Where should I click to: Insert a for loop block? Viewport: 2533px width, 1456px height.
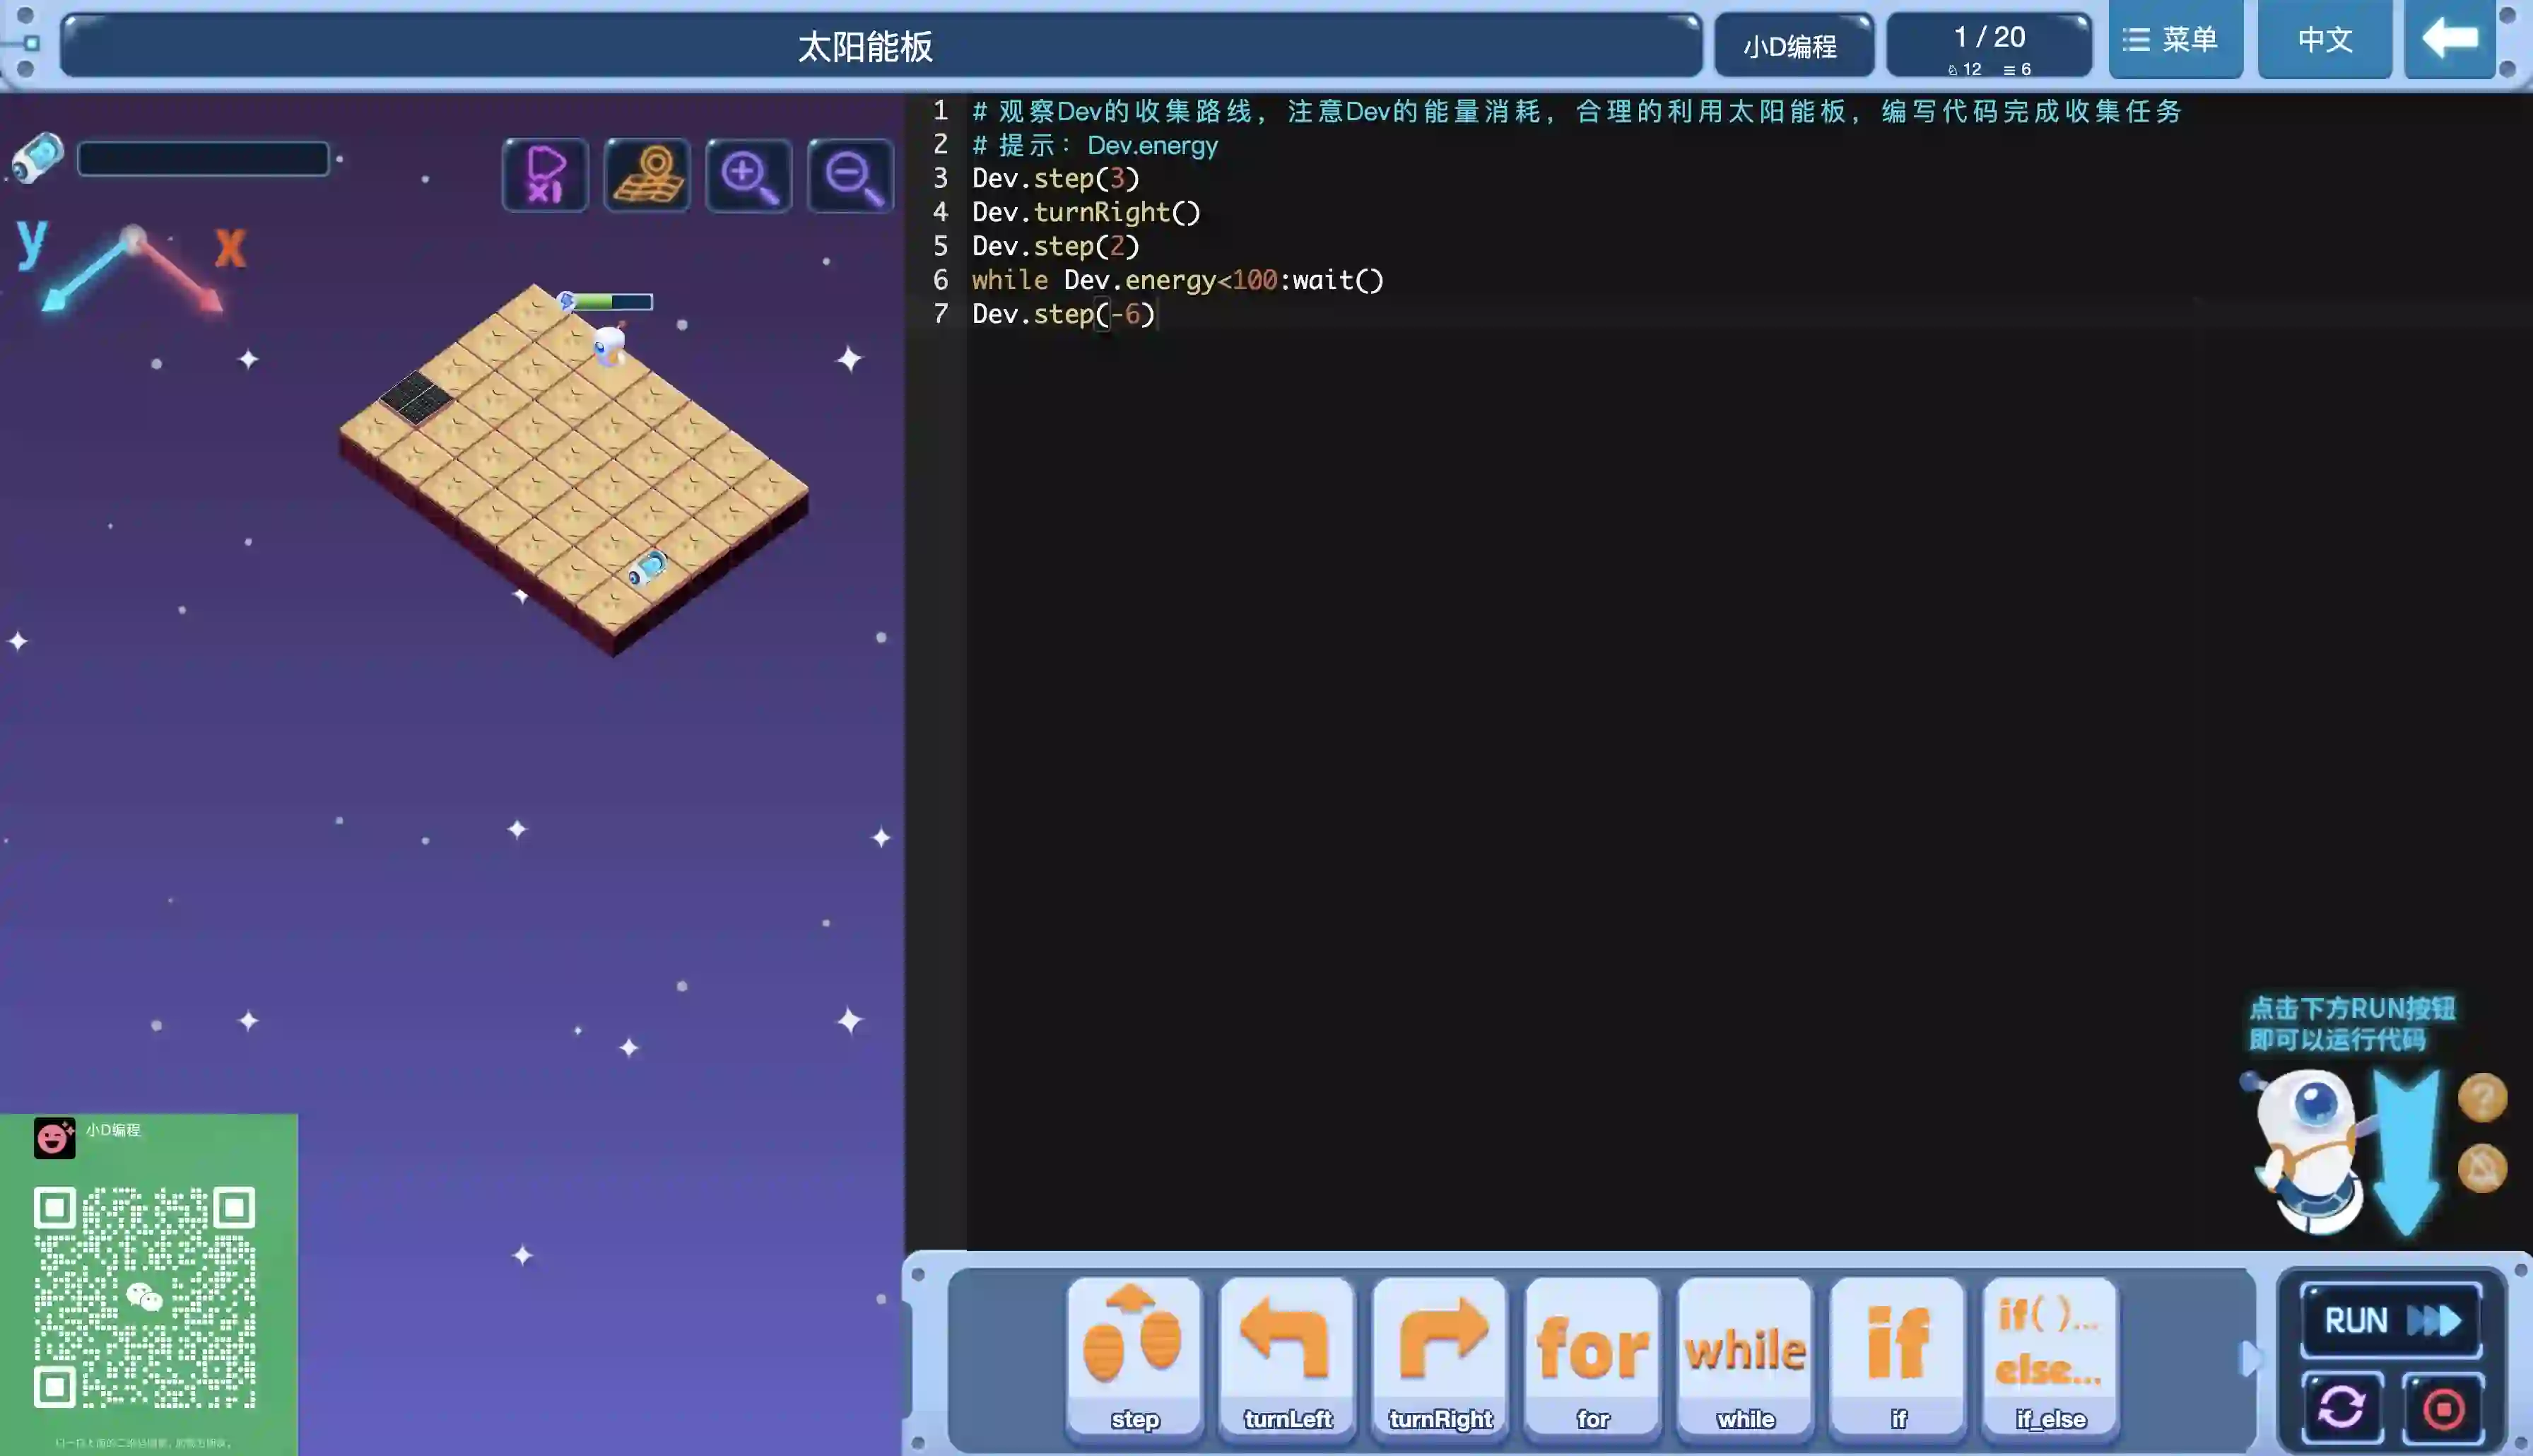tap(1592, 1355)
